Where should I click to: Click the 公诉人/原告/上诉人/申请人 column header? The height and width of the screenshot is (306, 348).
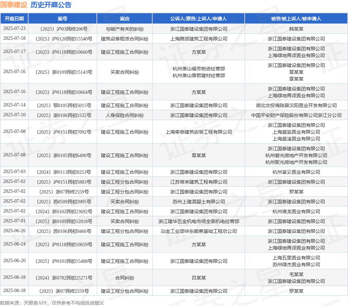click(x=198, y=19)
